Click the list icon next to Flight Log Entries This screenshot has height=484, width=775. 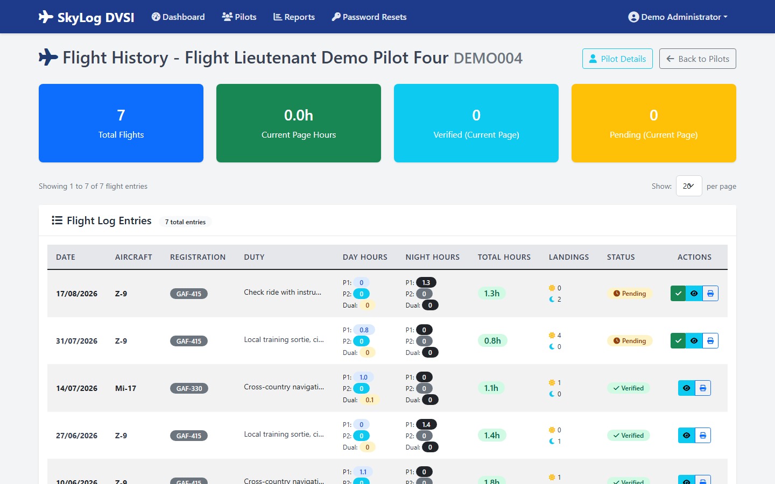(57, 220)
